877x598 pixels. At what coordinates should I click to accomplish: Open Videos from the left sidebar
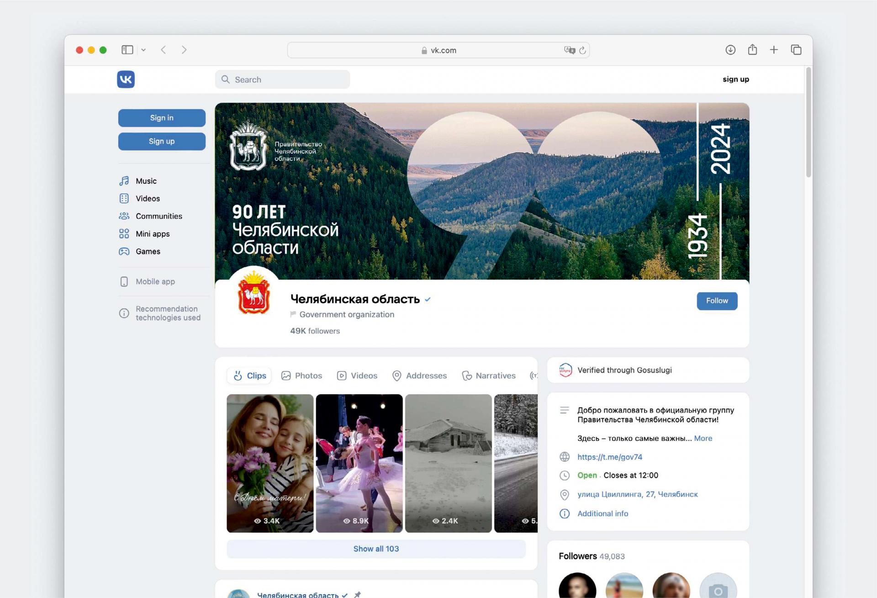pyautogui.click(x=148, y=198)
